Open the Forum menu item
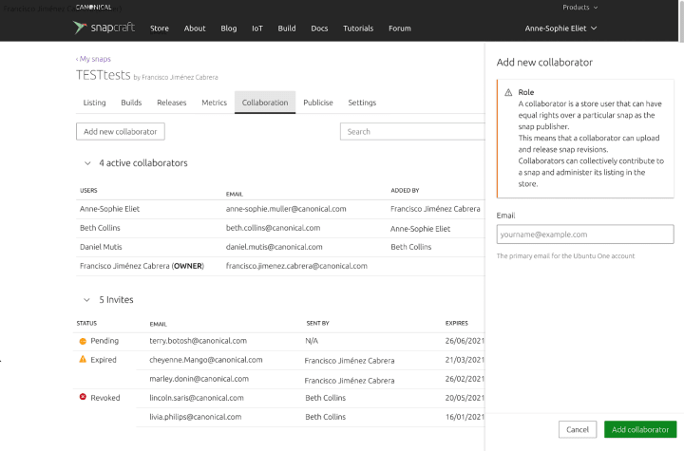684x451 pixels. (400, 28)
